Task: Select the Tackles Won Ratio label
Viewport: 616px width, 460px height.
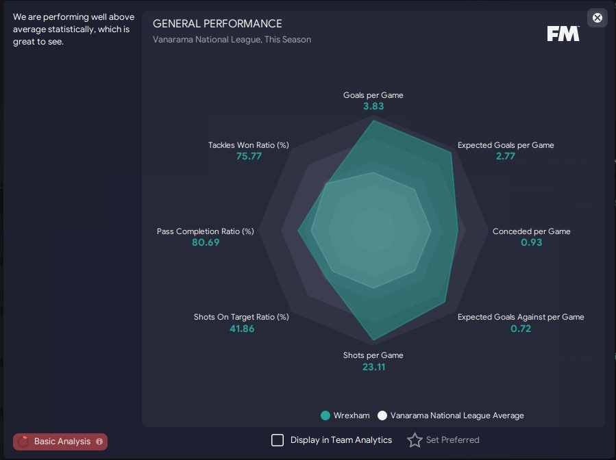Action: (248, 145)
